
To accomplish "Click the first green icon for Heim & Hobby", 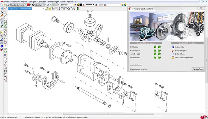I will coord(155,54).
